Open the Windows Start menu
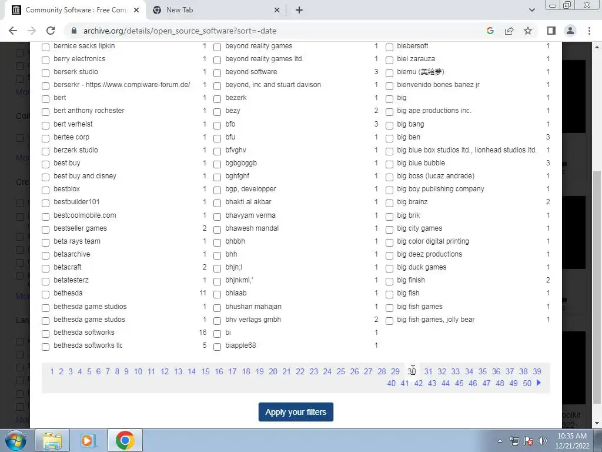602x452 pixels. coord(16,440)
